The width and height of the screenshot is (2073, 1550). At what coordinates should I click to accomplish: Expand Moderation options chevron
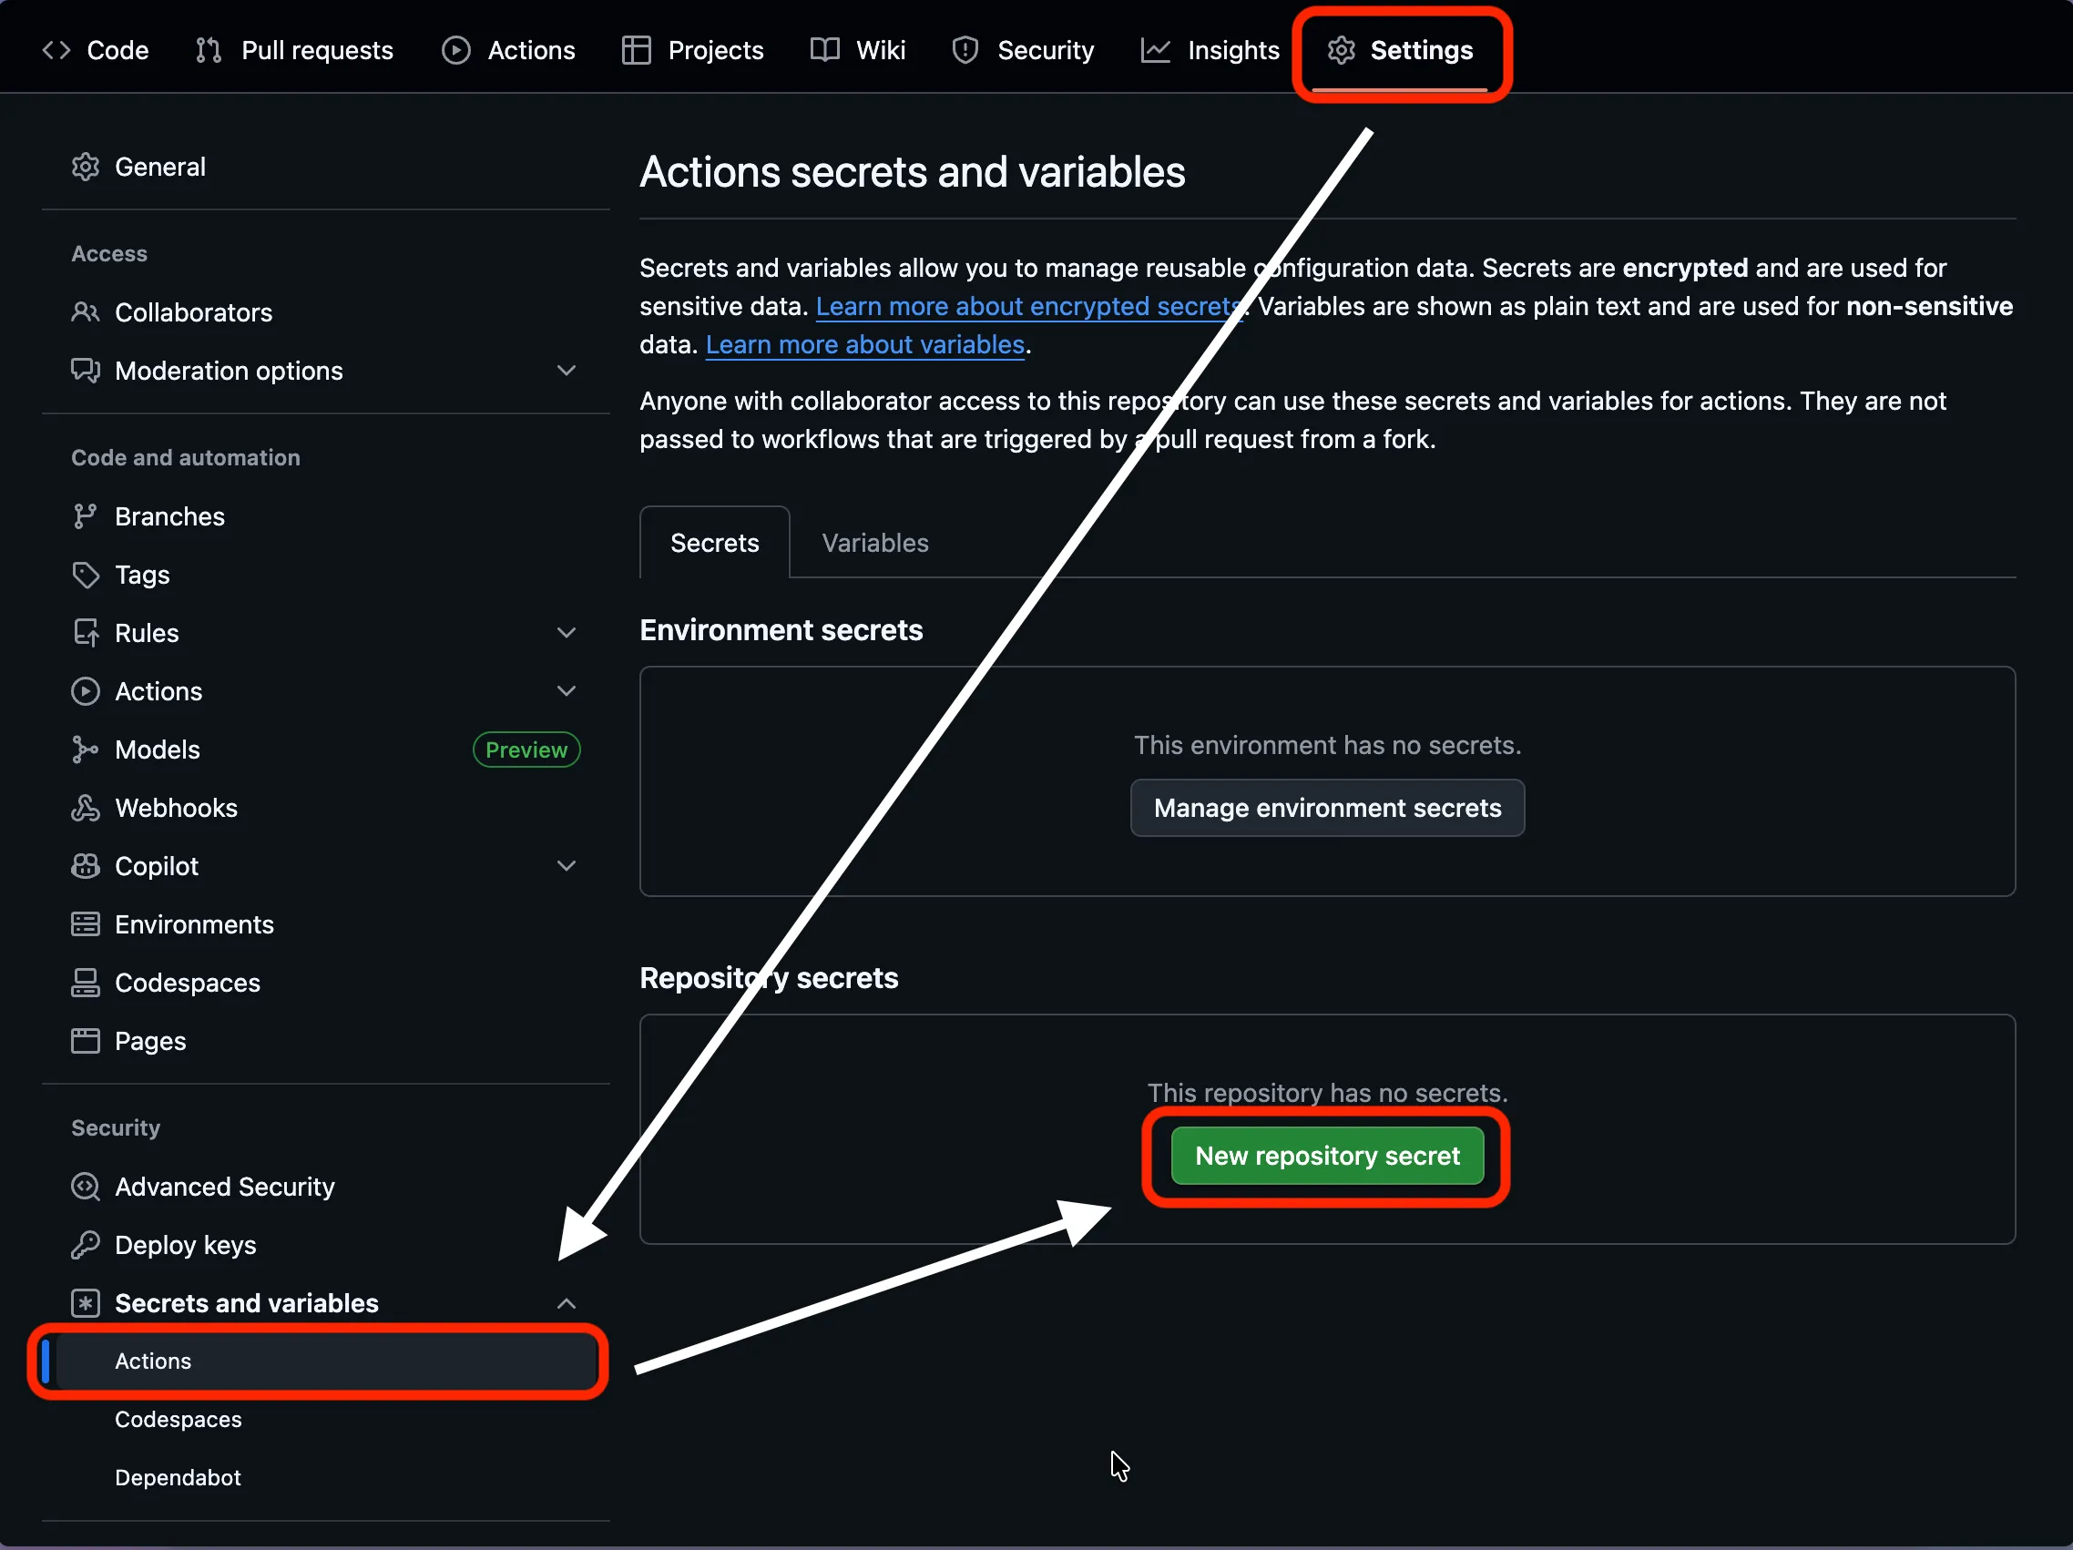click(566, 370)
